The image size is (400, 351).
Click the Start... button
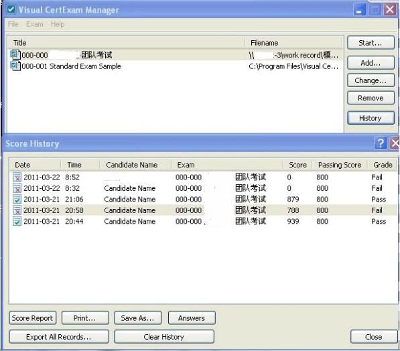(371, 43)
